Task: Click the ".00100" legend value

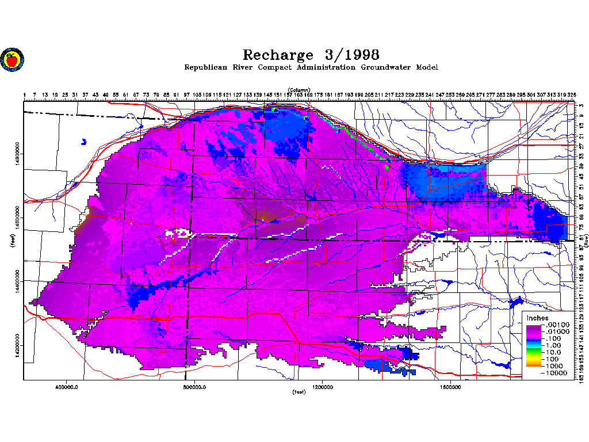Action: pyautogui.click(x=557, y=325)
